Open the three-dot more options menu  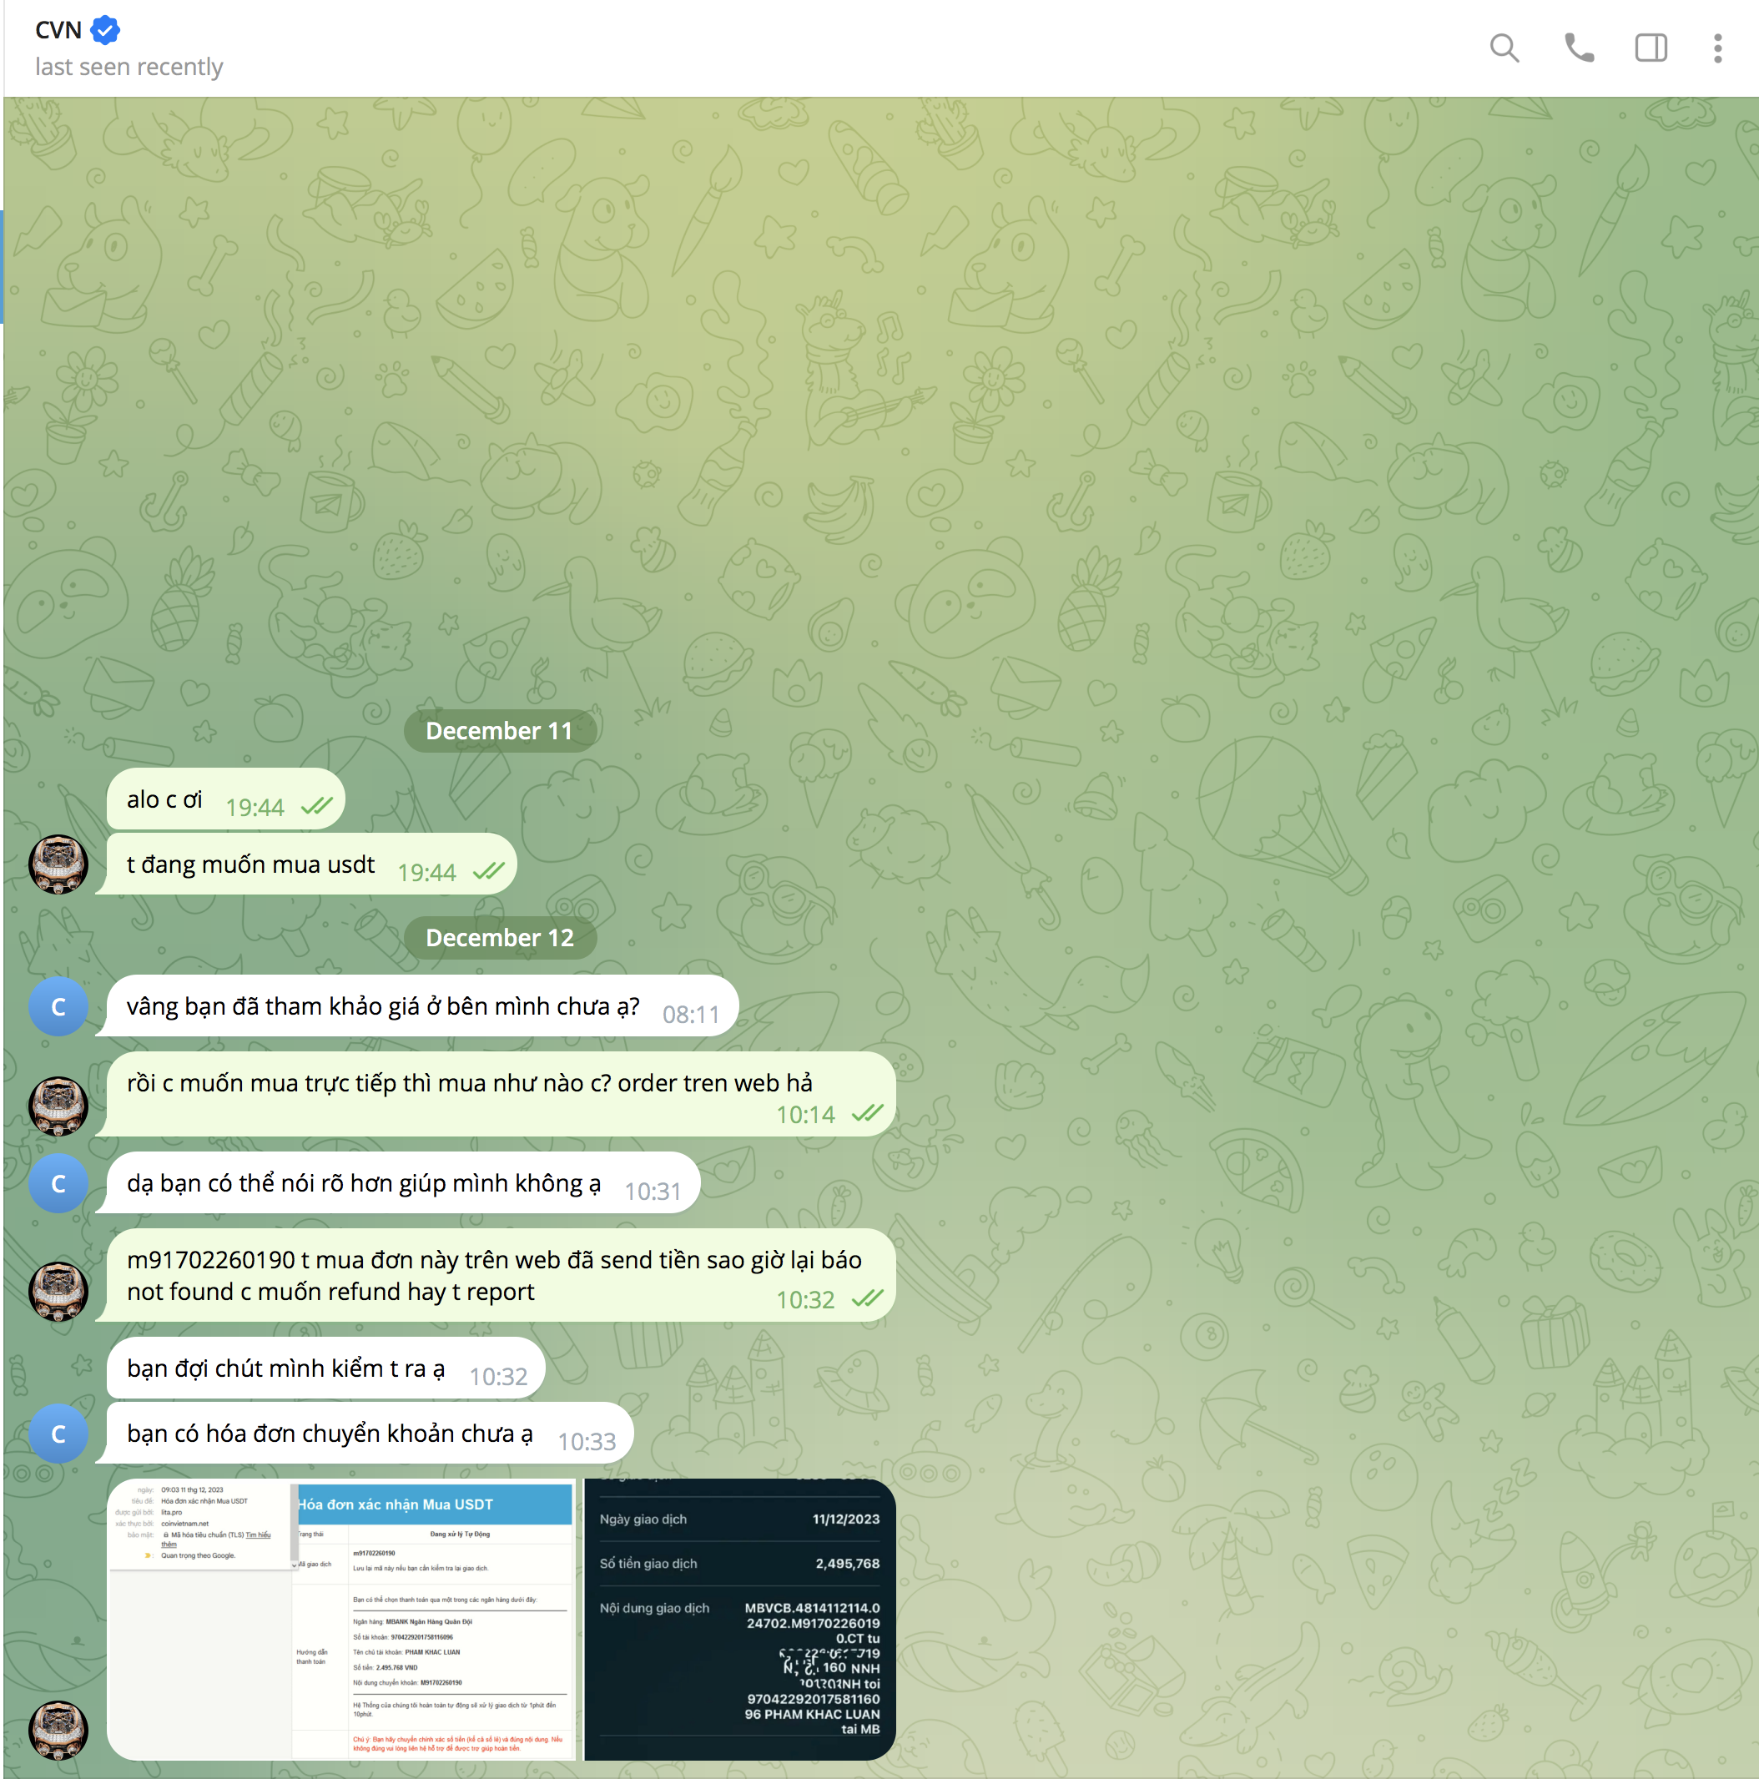(1717, 48)
